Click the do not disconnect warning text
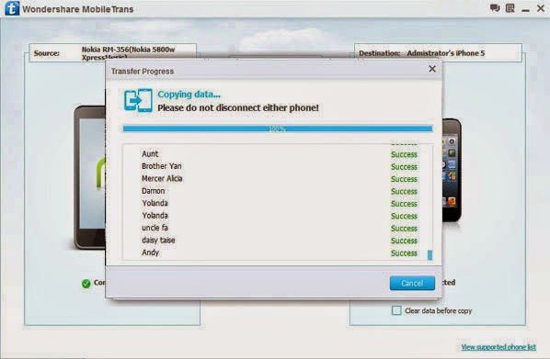Image resolution: width=550 pixels, height=359 pixels. coord(238,107)
